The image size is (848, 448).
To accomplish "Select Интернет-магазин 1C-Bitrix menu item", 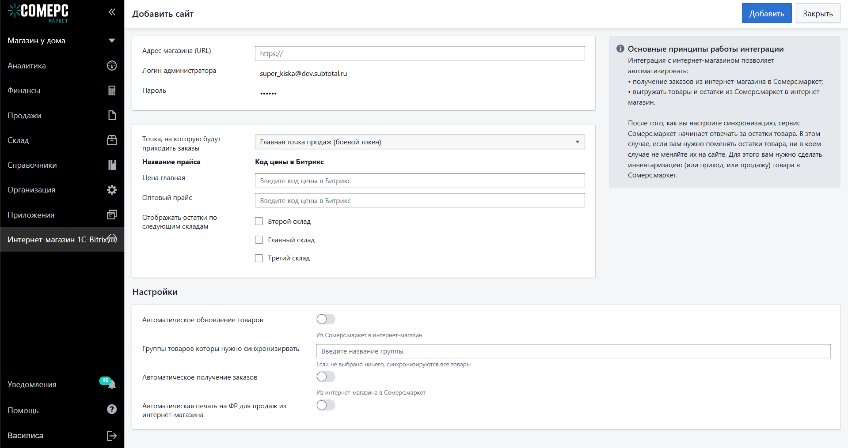I will click(x=62, y=240).
